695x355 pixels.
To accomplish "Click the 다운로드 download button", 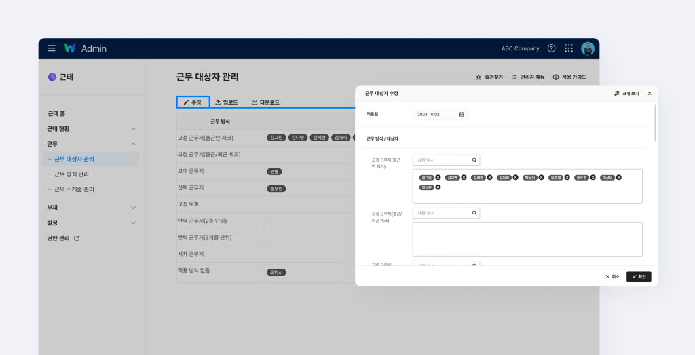I will (265, 102).
